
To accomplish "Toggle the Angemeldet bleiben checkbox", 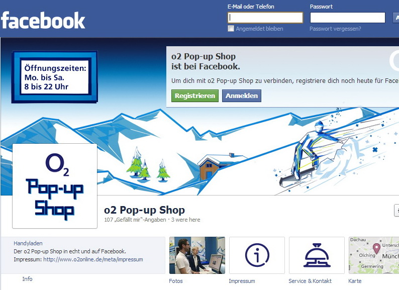I will click(231, 29).
